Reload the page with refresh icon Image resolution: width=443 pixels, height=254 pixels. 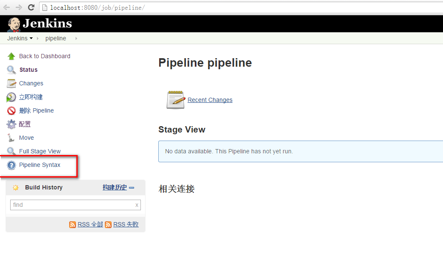coord(31,7)
